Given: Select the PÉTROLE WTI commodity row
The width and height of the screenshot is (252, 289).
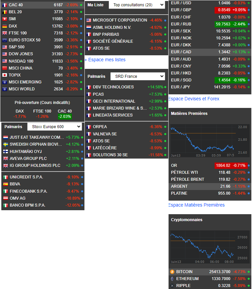Looking at the screenshot, I should (x=210, y=172).
